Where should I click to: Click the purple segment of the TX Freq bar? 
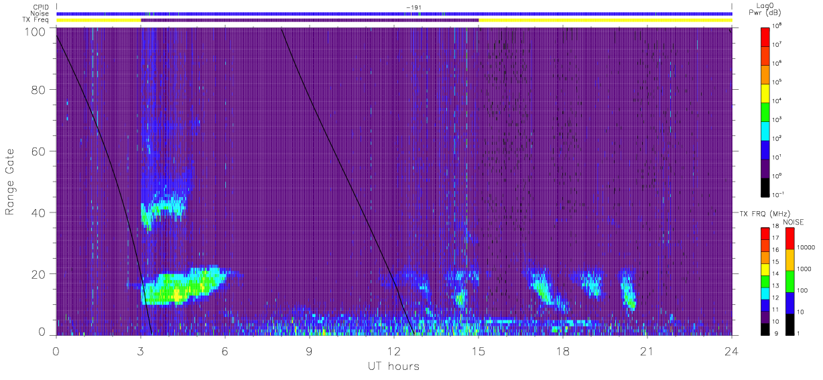310,20
